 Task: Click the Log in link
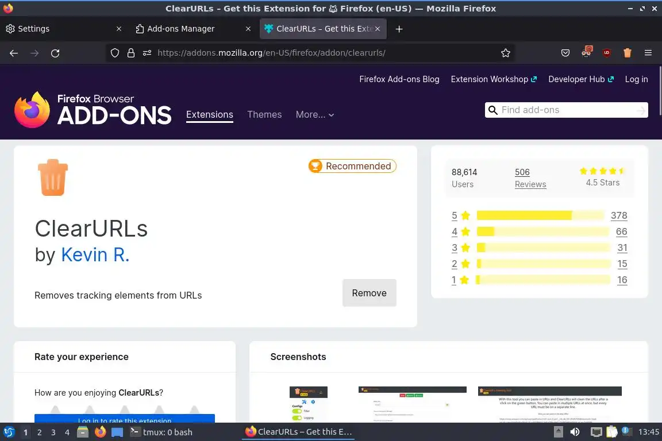[x=636, y=79]
